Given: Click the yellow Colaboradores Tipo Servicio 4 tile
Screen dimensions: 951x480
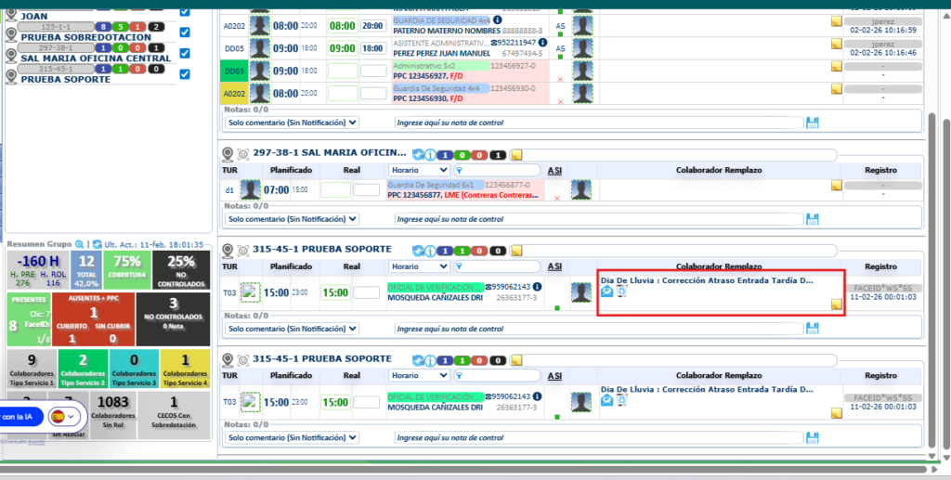Looking at the screenshot, I should (184, 369).
